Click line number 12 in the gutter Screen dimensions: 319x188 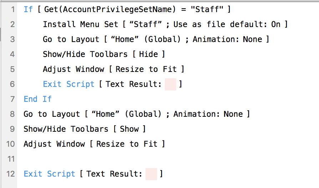click(11, 174)
